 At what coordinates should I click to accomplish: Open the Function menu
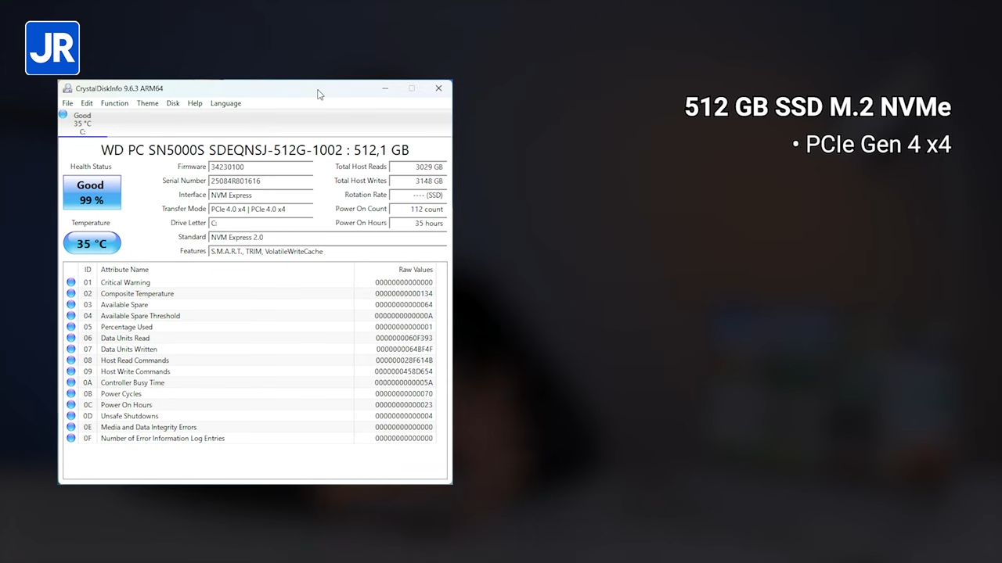tap(114, 103)
